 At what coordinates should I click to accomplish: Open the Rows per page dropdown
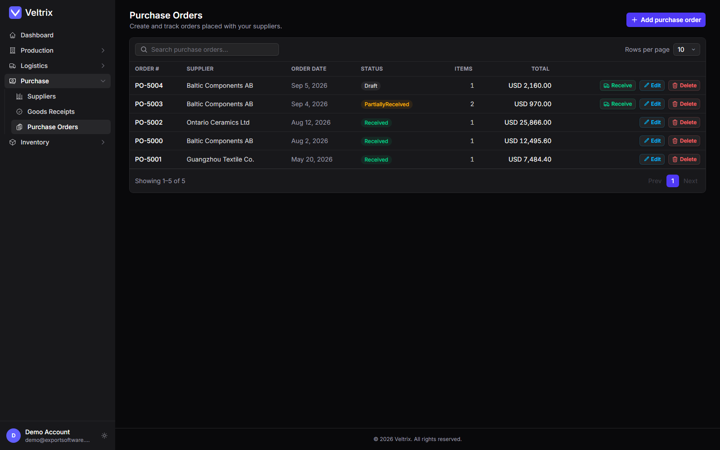[x=687, y=49]
